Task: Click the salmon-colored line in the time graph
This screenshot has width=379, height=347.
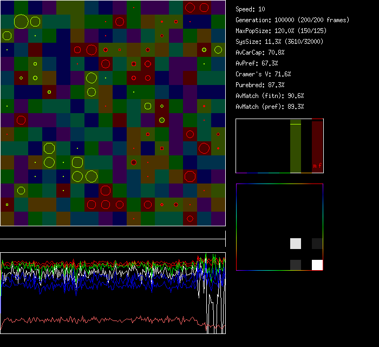Action: (108, 319)
